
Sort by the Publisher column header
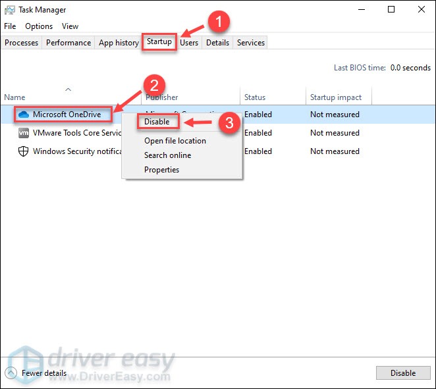(x=162, y=97)
